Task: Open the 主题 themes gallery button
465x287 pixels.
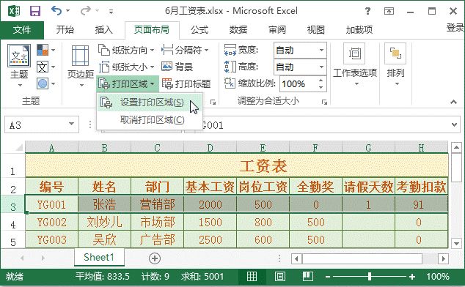Action: (19, 65)
